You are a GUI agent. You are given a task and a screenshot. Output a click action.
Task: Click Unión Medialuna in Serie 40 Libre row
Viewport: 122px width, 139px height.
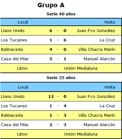(81, 68)
